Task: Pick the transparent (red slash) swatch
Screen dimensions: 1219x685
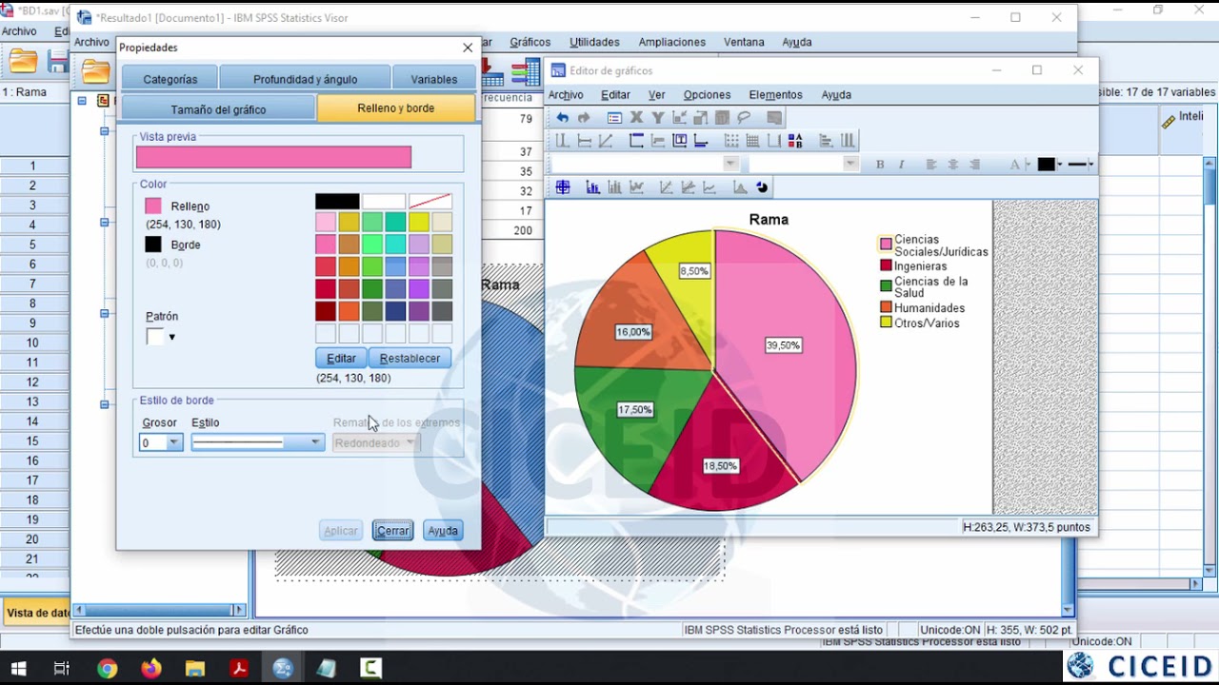Action: point(430,202)
